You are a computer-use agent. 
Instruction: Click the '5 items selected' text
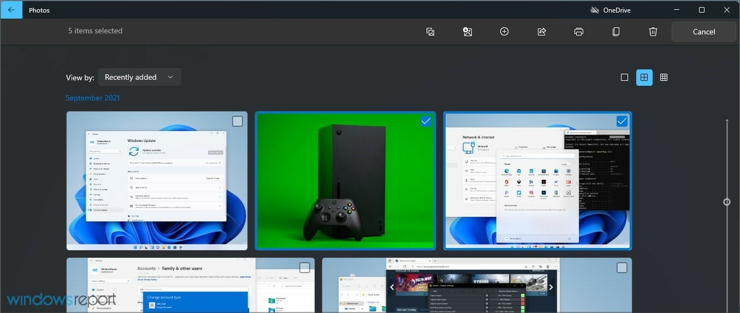click(95, 31)
